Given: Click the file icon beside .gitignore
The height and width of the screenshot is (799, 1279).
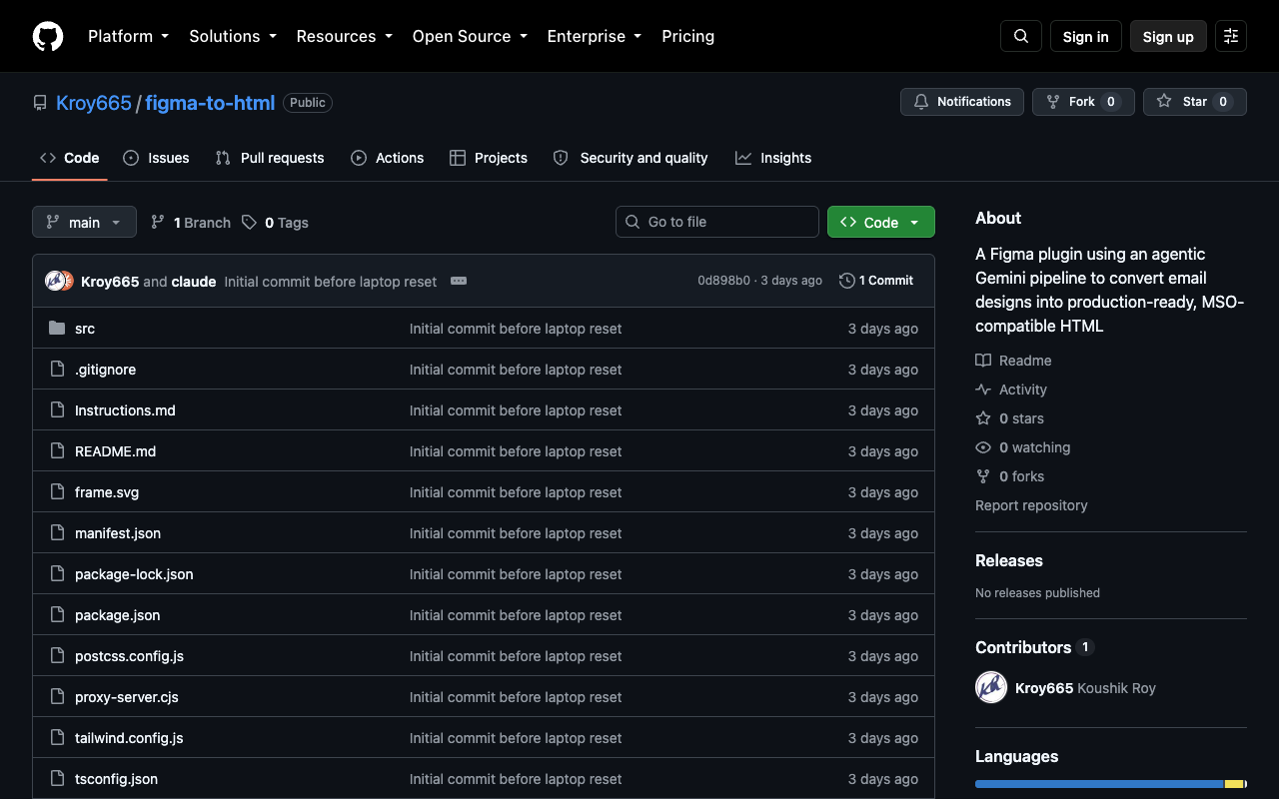Looking at the screenshot, I should pos(57,370).
